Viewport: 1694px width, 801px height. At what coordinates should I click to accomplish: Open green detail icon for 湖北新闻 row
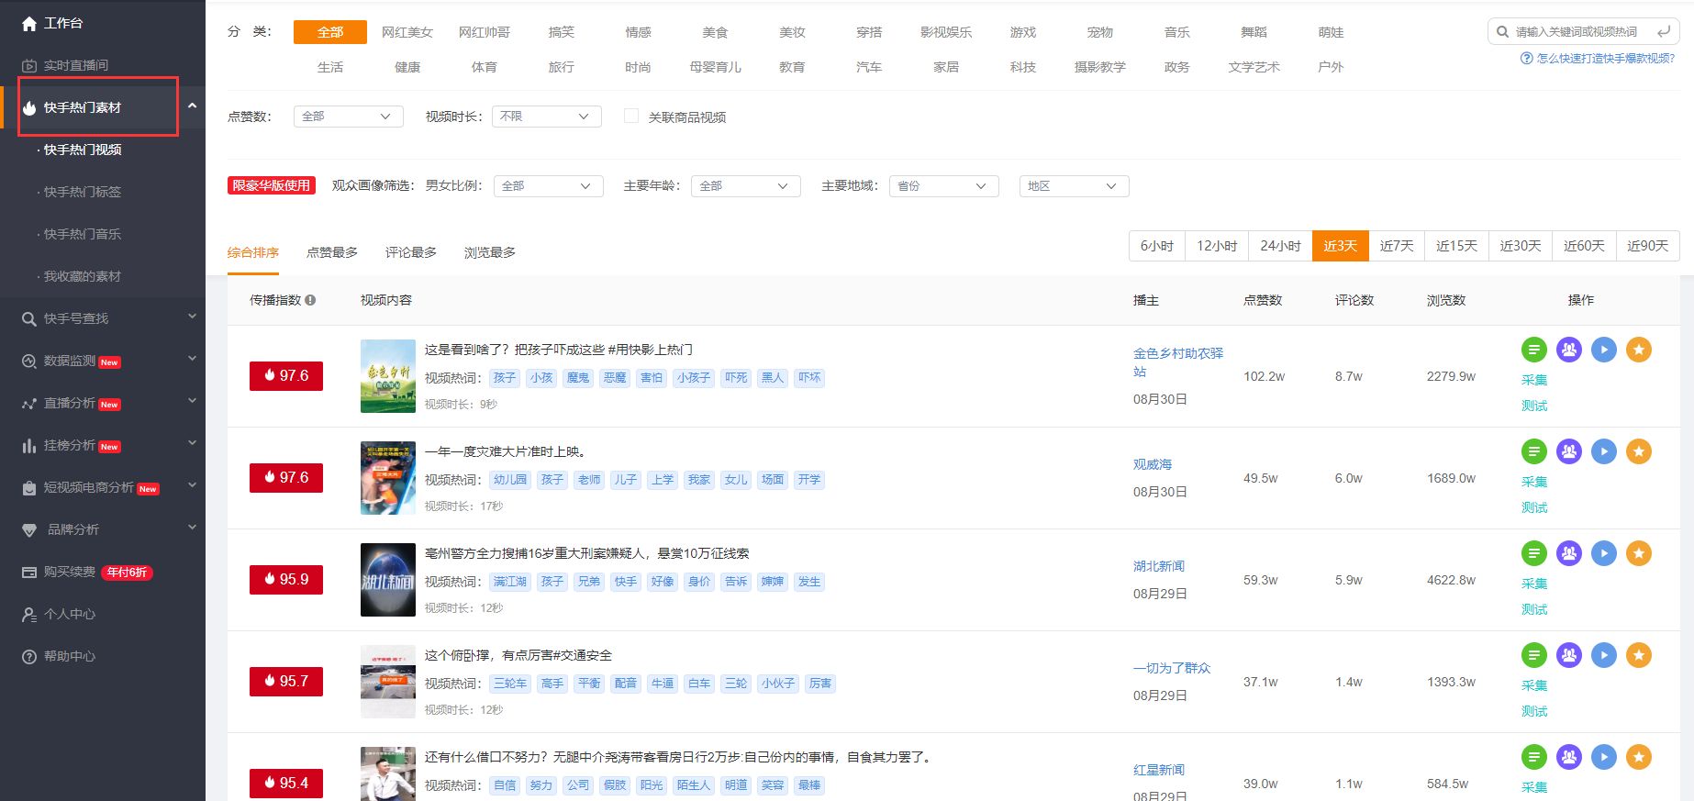click(x=1534, y=553)
